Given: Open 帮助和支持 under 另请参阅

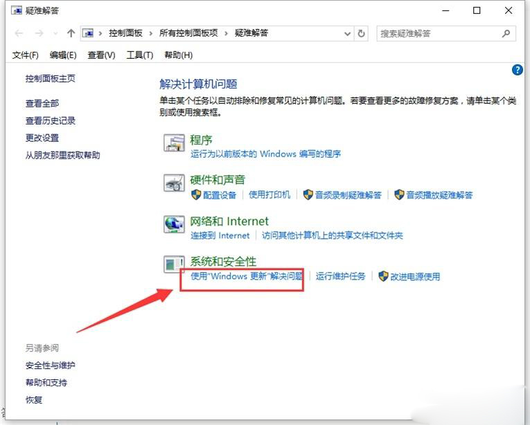Looking at the screenshot, I should [x=46, y=383].
